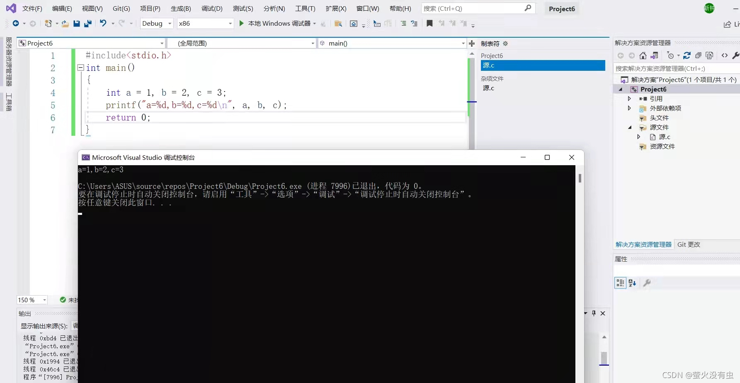The image size is (740, 383).
Task: Comment out the selected lines icon
Action: pos(403,24)
